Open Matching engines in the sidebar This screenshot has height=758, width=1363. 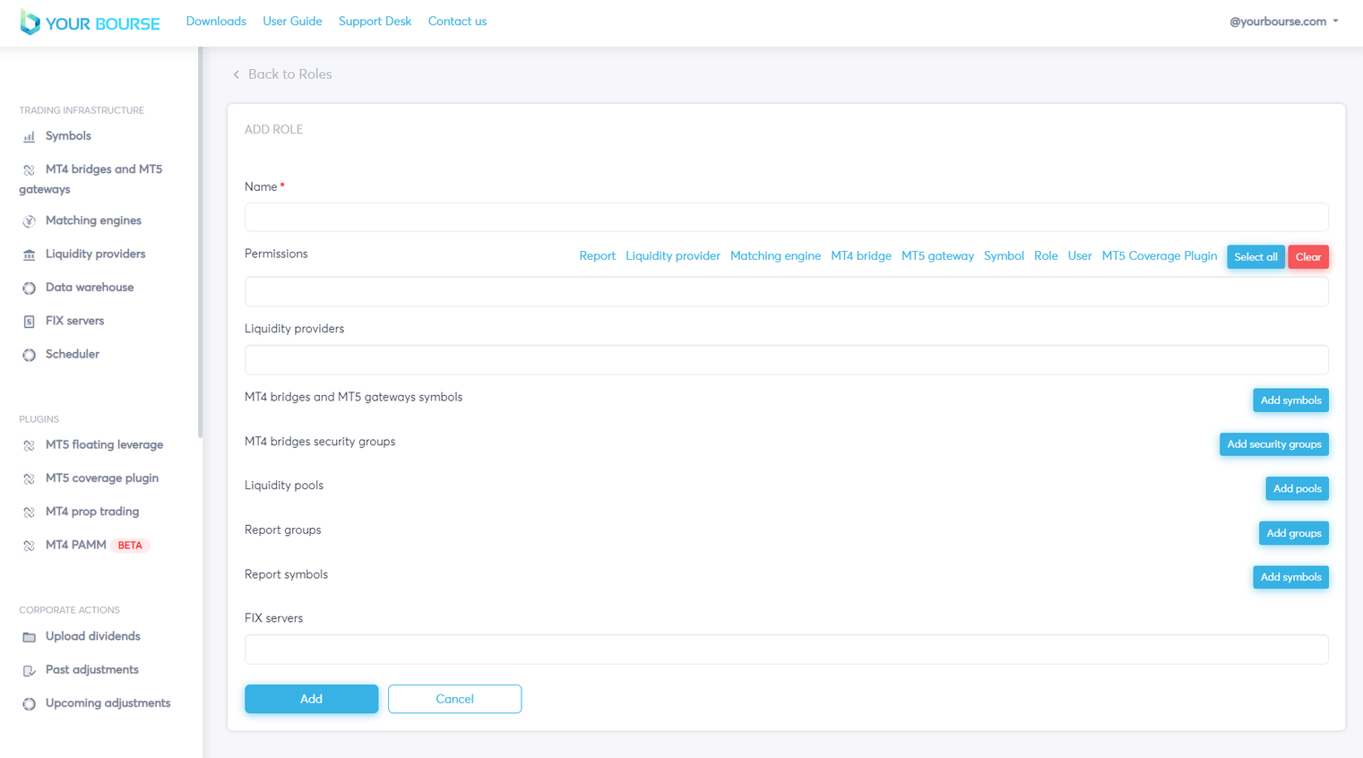[x=93, y=220]
